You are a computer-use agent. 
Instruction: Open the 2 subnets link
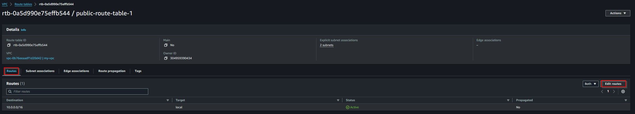click(x=327, y=45)
